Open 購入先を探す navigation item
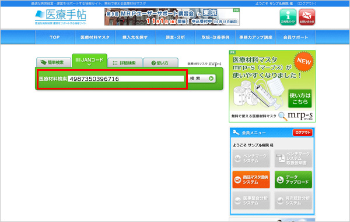This screenshot has width=350, height=222. [135, 37]
